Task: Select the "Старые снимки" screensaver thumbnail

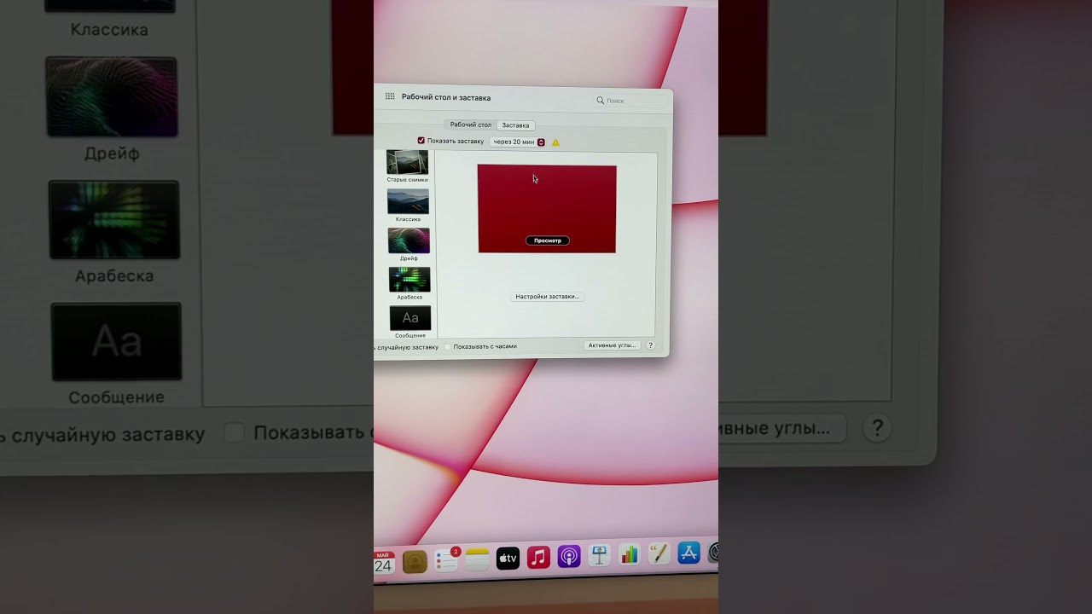Action: 408,162
